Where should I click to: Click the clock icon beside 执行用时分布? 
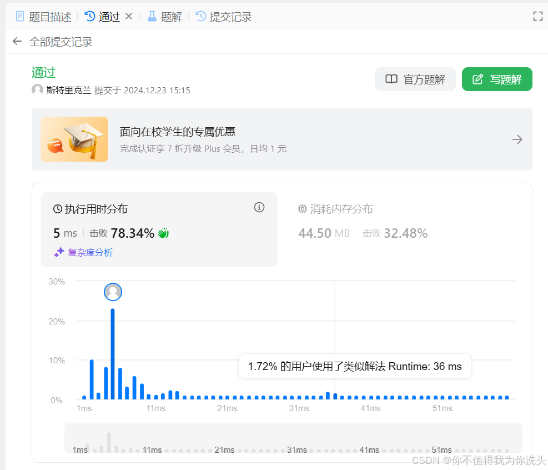58,208
